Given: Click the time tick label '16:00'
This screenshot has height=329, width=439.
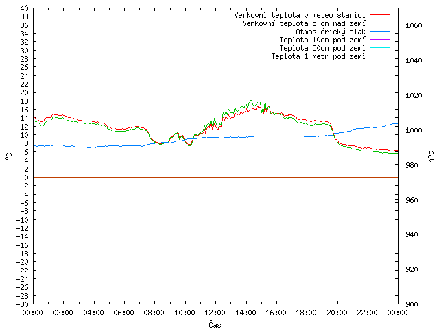Looking at the screenshot, I should click(x=276, y=313).
